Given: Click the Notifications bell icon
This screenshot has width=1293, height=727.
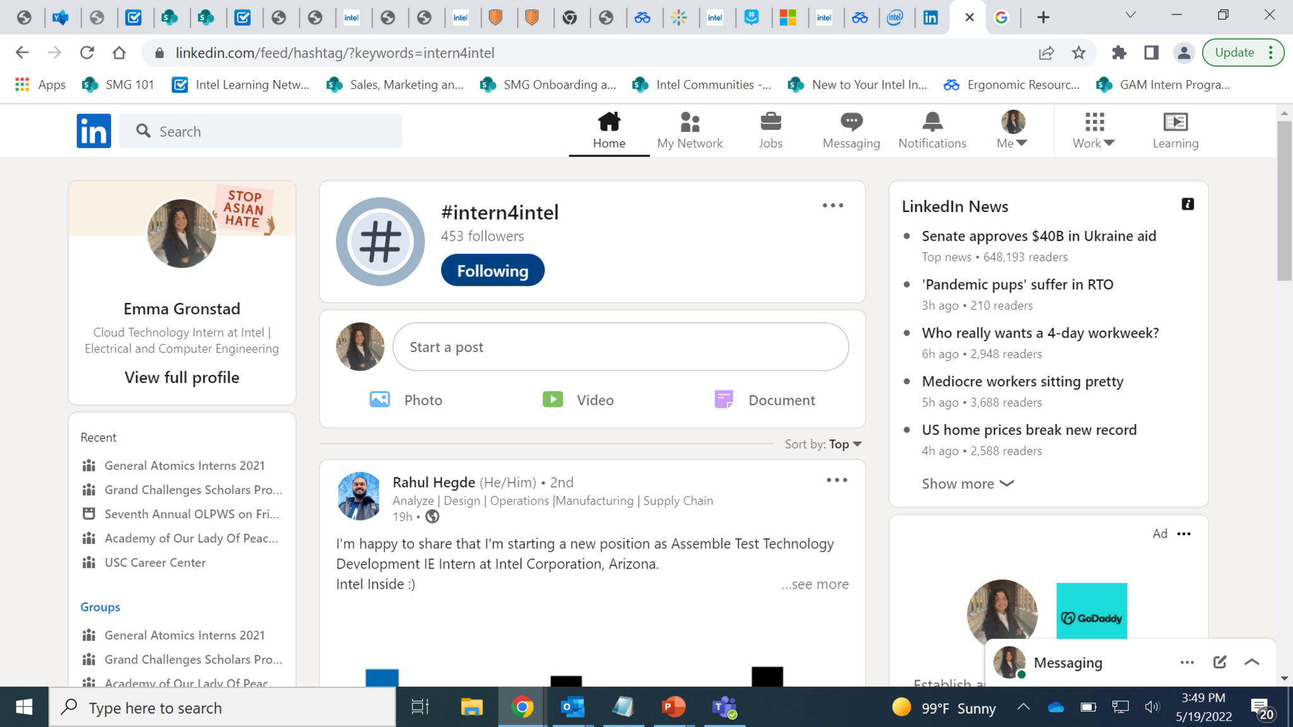Looking at the screenshot, I should pos(932,122).
